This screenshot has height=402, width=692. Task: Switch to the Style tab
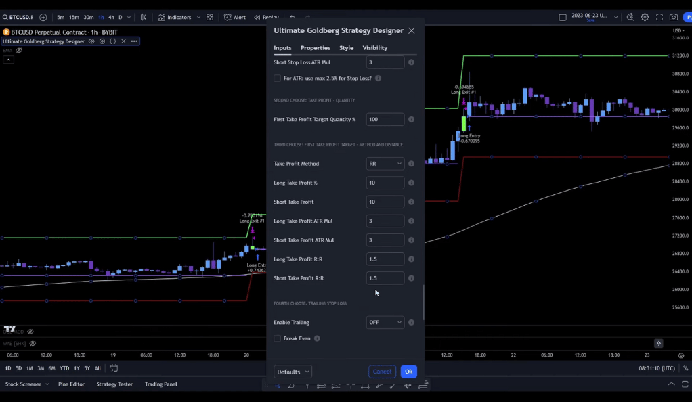347,47
